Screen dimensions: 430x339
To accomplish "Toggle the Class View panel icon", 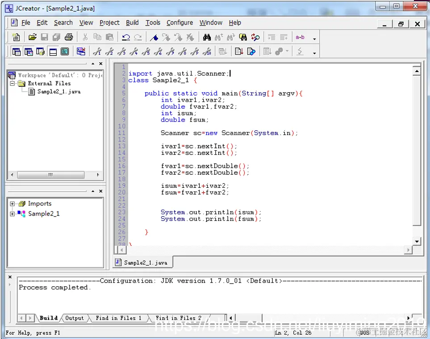I will coord(29,51).
